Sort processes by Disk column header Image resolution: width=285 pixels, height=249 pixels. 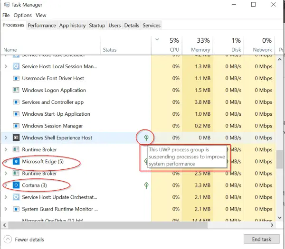[228, 46]
